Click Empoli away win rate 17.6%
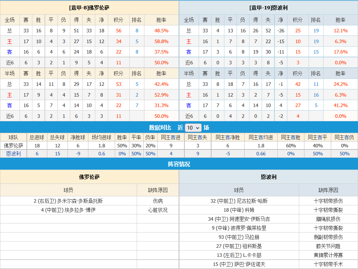Image resolution: width=358 pixels, height=269 pixels. 341,52
